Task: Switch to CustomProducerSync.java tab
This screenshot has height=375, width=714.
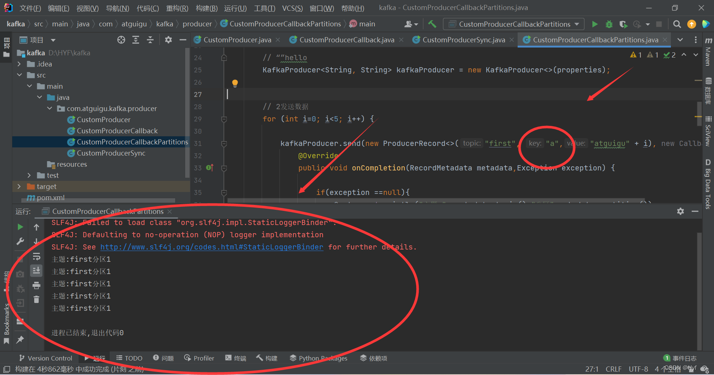Action: (x=464, y=40)
